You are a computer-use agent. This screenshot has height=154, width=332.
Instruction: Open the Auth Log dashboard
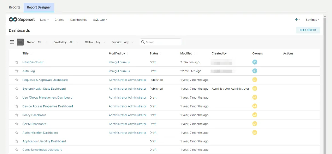[29, 71]
